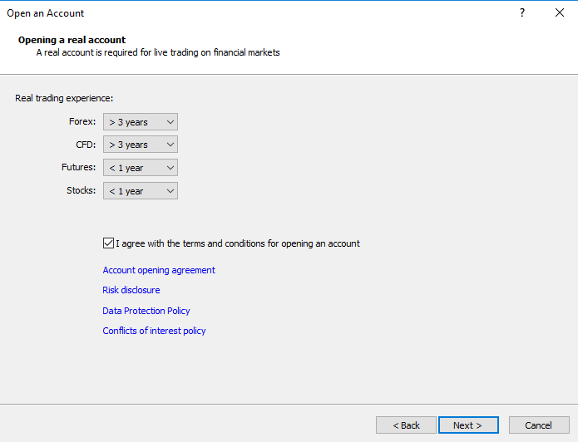
Task: Expand the CFD experience dropdown
Action: pos(141,145)
